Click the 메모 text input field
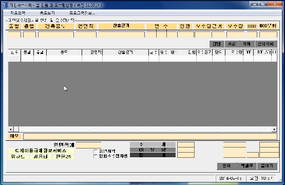Screen dimensions: 285x185 [x=150, y=136]
